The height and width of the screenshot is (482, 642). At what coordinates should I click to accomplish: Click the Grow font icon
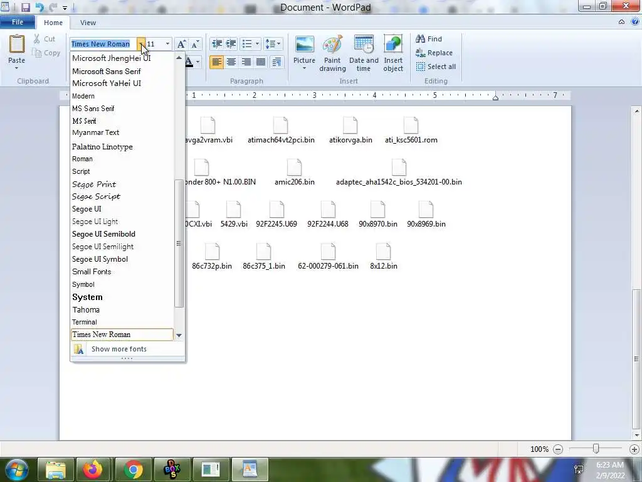181,44
